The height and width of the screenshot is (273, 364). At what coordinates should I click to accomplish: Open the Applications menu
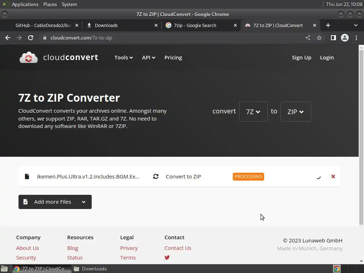pyautogui.click(x=25, y=4)
